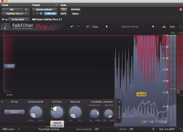This screenshot has width=183, height=132.
Task: Click the Release knob
Action: click(75, 112)
